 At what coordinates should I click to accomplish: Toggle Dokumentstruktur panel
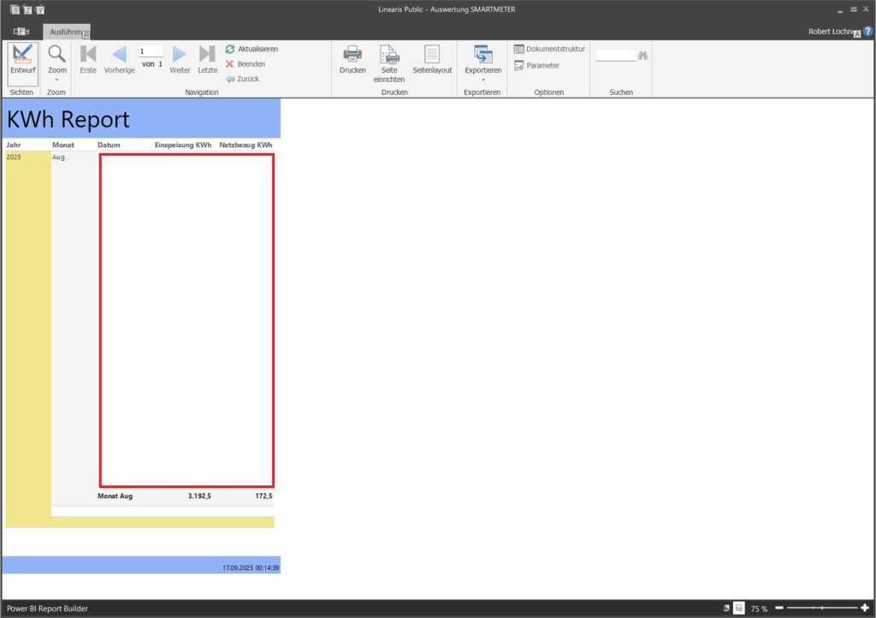coord(549,50)
